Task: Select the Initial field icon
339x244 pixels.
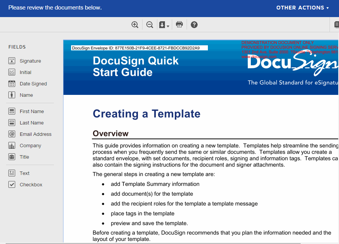Action: (12, 72)
